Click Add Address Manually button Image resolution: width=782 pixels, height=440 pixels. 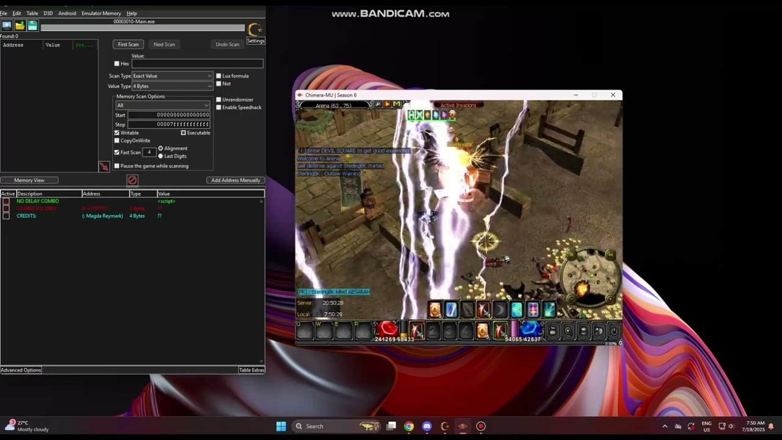(x=236, y=180)
